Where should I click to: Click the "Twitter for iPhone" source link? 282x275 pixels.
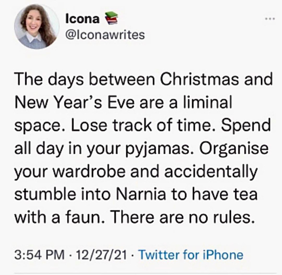[191, 254]
